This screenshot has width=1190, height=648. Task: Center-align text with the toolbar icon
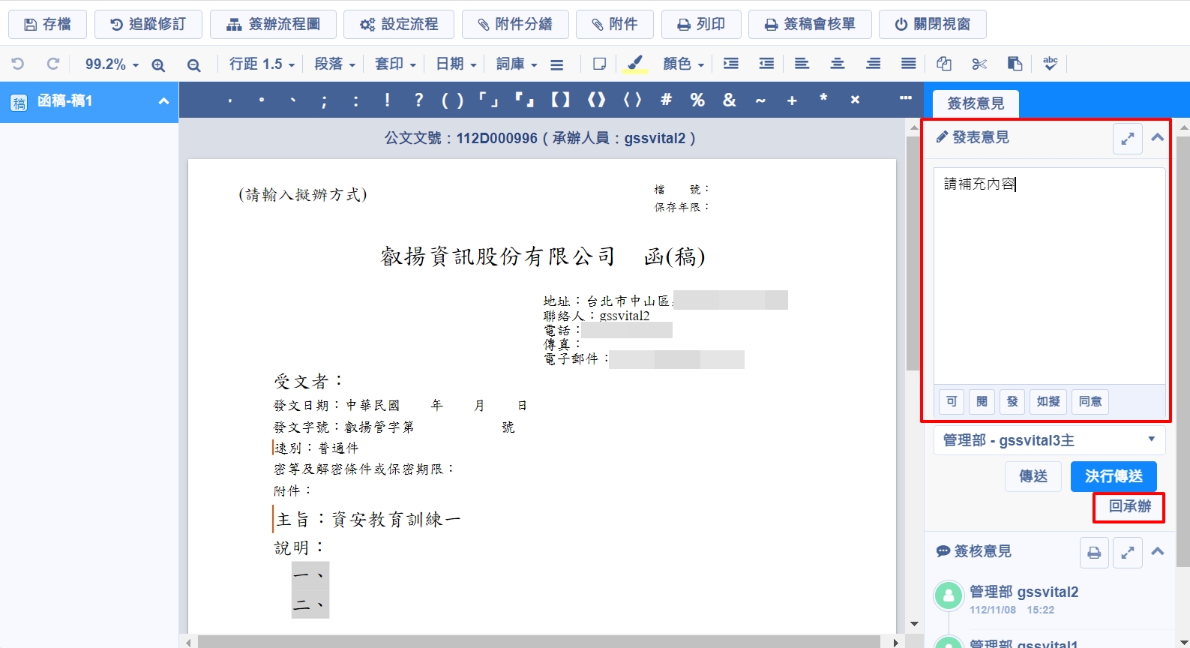[838, 64]
